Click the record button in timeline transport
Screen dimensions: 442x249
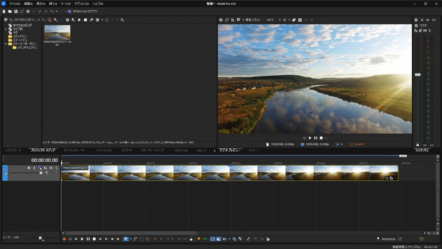[64, 239]
